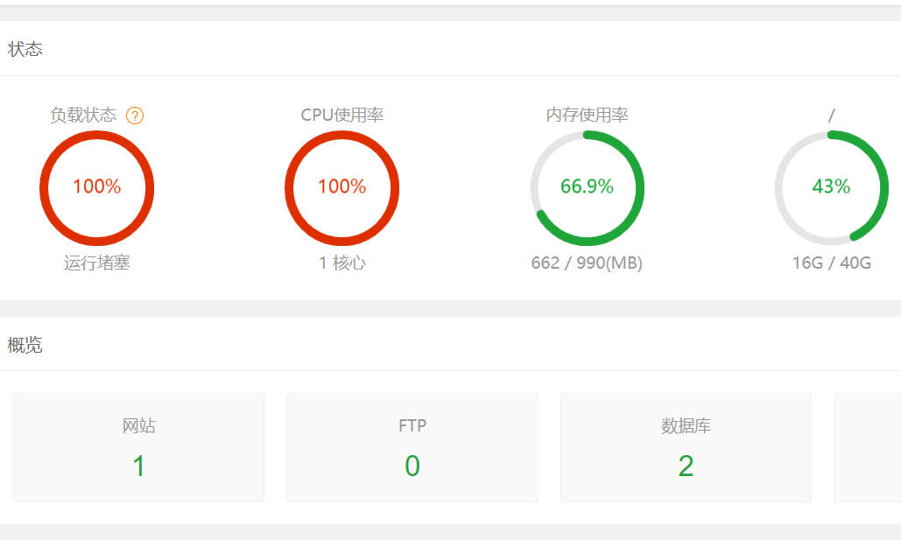The image size is (901, 540).
Task: Click the 状态 section header
Action: 25,49
